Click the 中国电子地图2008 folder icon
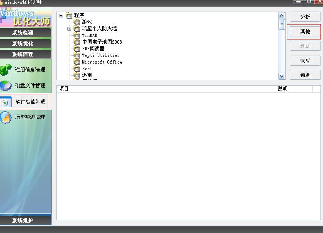This screenshot has width=323, height=233. click(x=77, y=42)
